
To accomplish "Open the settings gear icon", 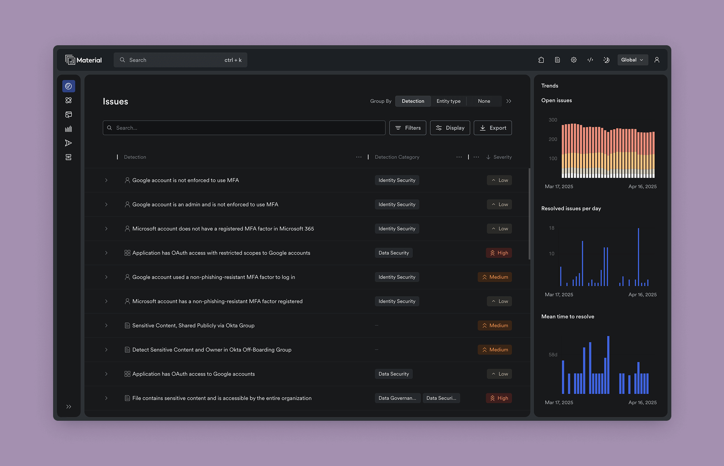I will tap(574, 60).
